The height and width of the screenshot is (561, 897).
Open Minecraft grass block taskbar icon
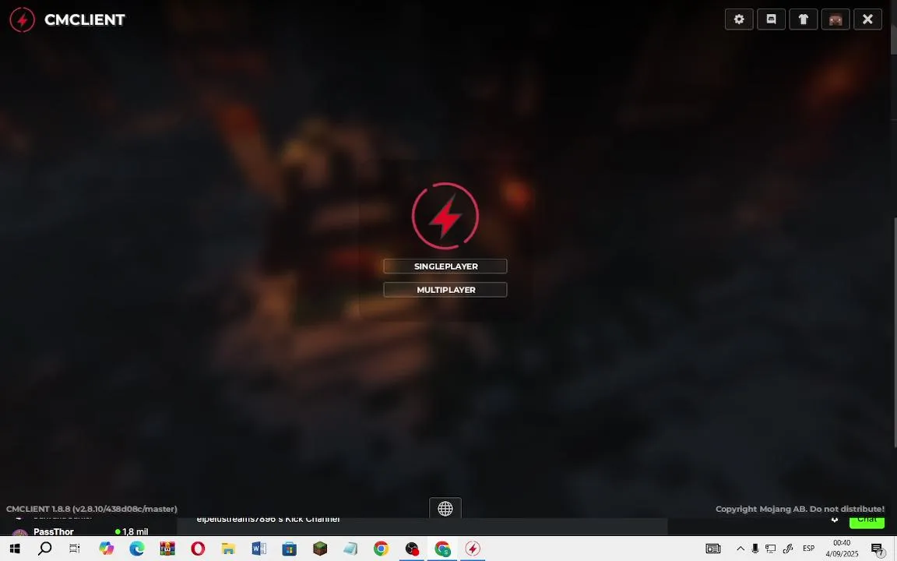pos(320,549)
